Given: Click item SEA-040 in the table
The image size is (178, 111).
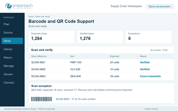Looking at the screenshot, I should [76, 76].
